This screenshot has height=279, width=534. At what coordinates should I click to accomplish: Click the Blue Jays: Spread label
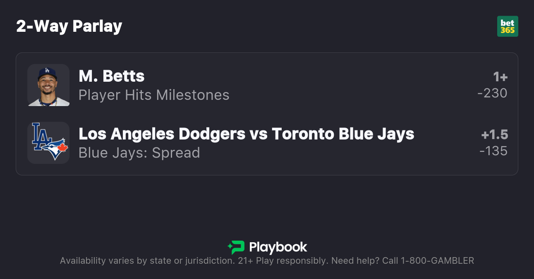(139, 153)
